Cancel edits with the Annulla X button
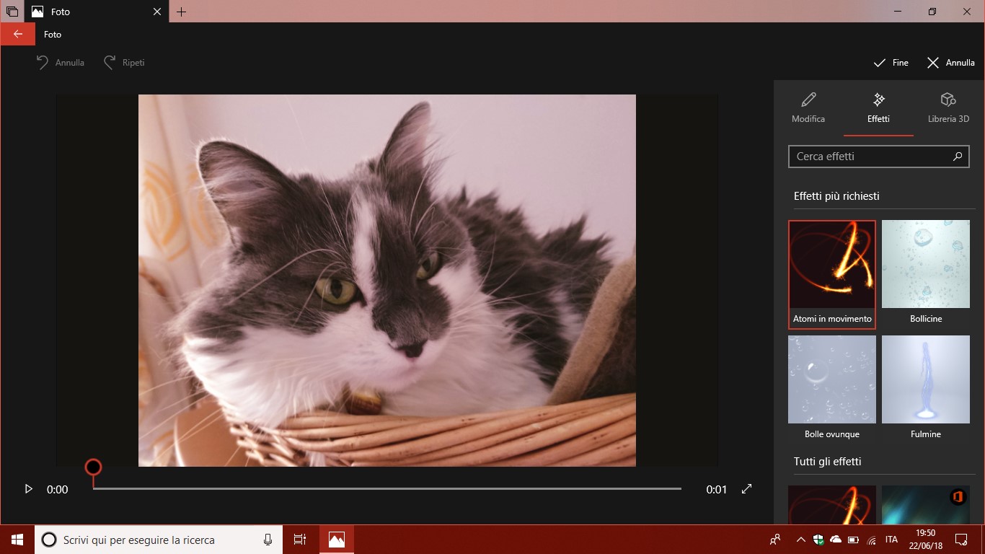Viewport: 985px width, 554px height. 950,63
